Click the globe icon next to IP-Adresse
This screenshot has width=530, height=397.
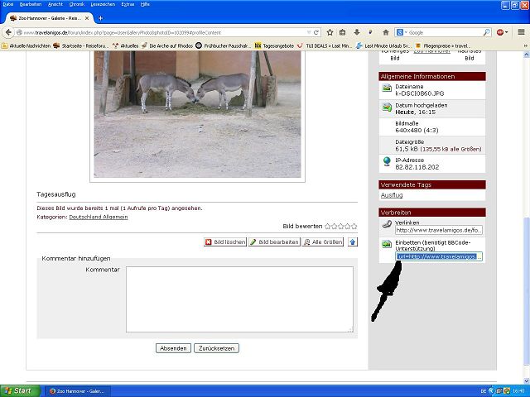click(x=386, y=161)
